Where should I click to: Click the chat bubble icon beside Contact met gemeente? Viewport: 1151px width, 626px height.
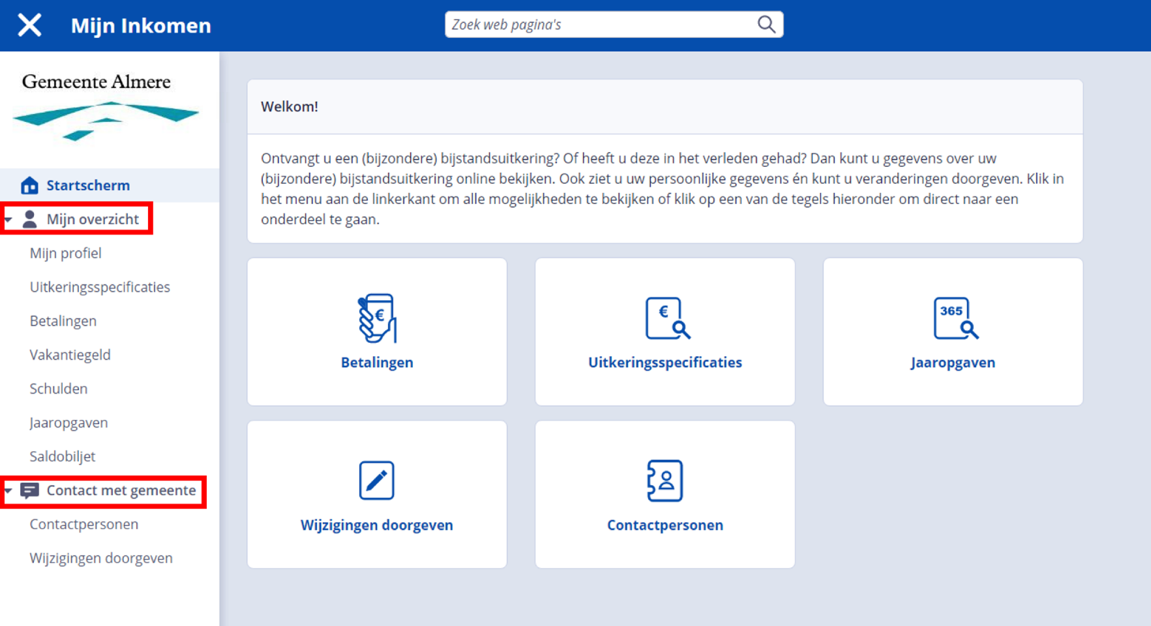(29, 490)
